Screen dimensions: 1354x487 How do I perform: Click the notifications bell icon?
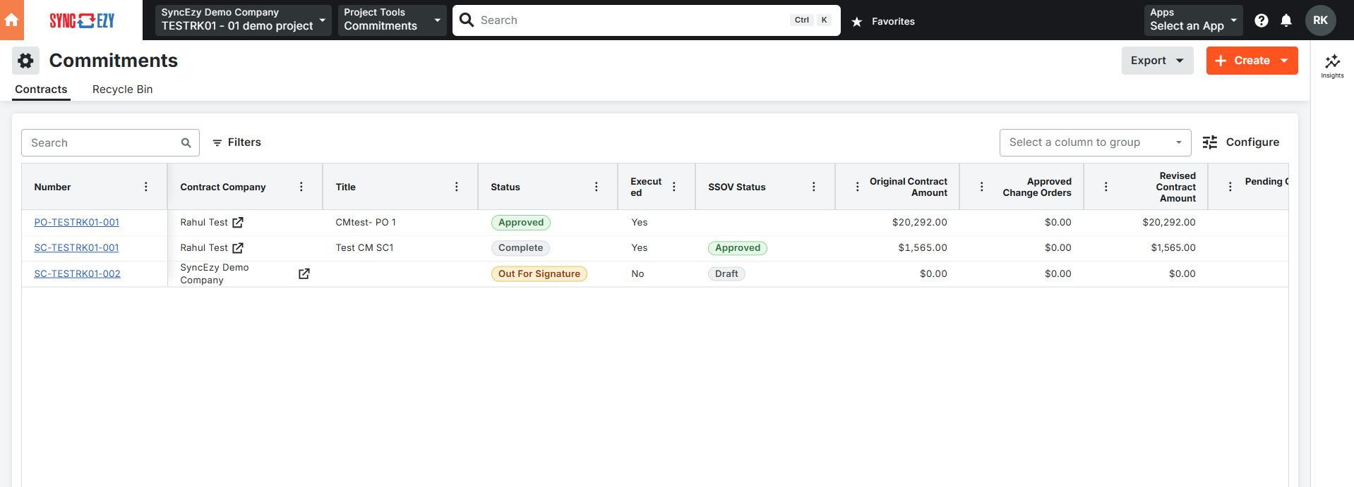coord(1286,20)
